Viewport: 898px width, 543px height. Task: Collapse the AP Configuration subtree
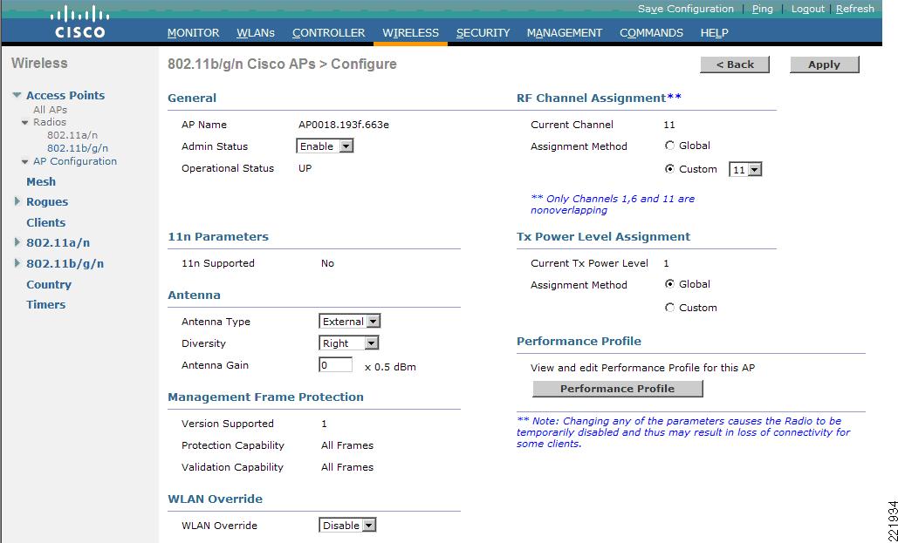(x=25, y=162)
